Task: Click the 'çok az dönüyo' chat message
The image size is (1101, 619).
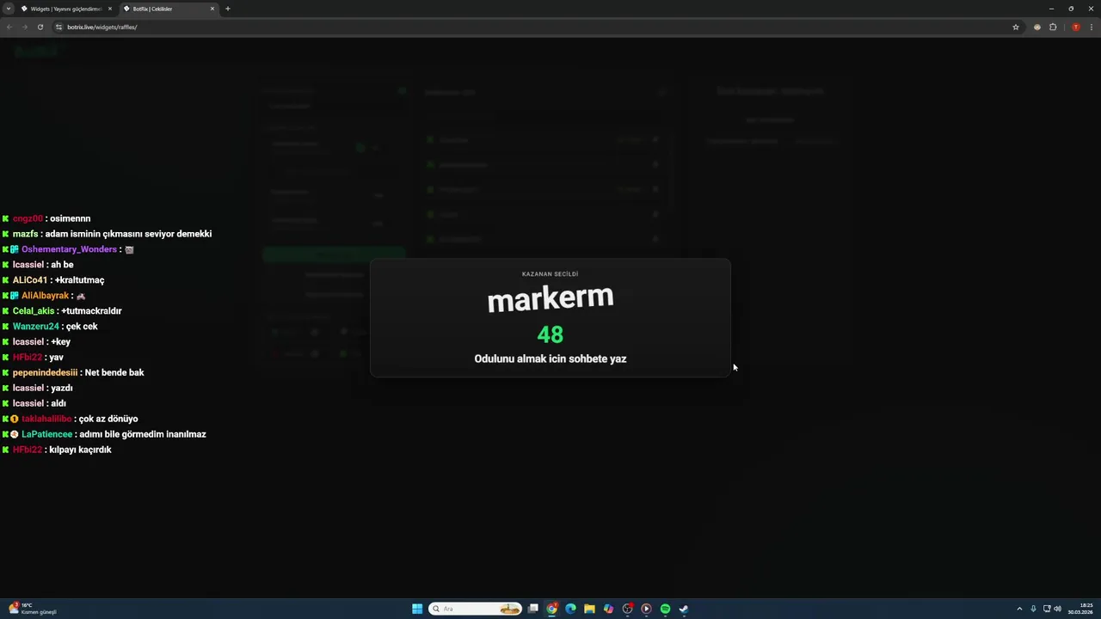Action: (108, 419)
